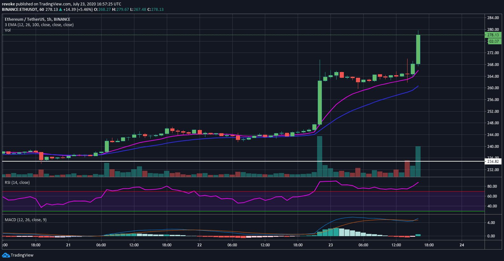Click the white horizontal support line

243,161
